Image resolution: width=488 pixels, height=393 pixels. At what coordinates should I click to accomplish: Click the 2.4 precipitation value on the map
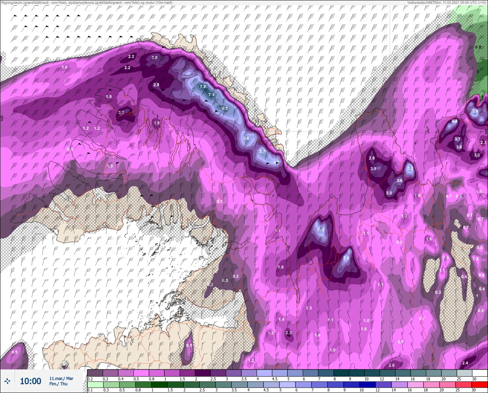point(465,363)
